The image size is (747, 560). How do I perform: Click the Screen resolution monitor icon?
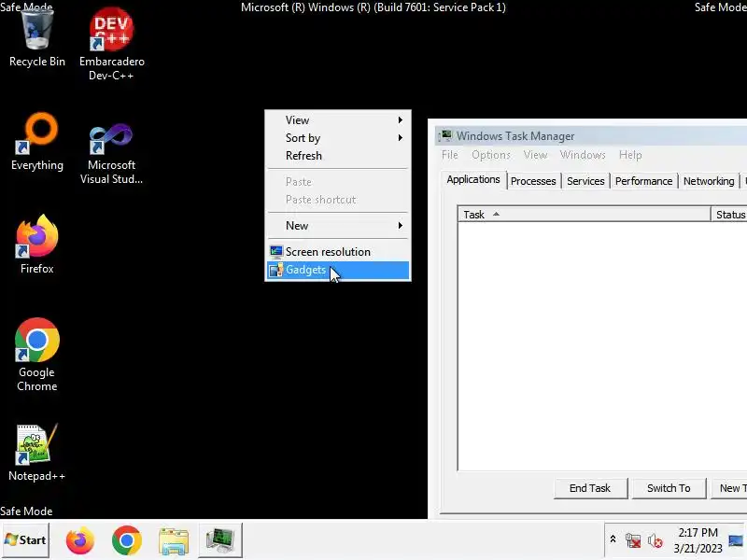click(x=276, y=251)
